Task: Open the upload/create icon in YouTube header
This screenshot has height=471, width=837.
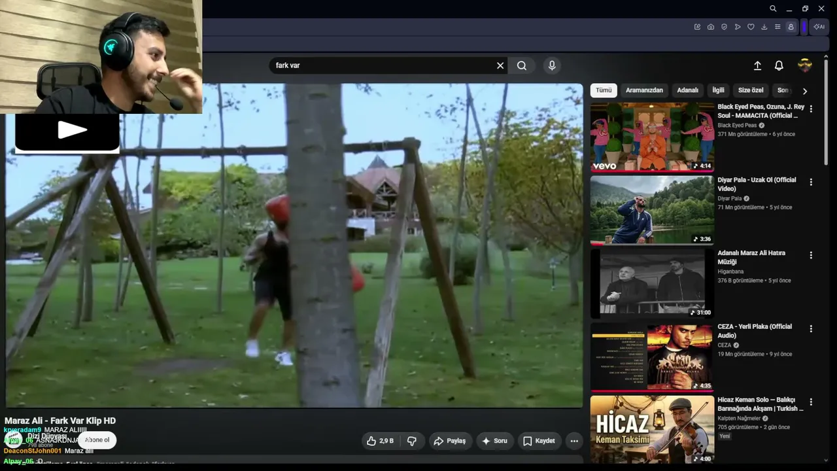Action: [757, 65]
